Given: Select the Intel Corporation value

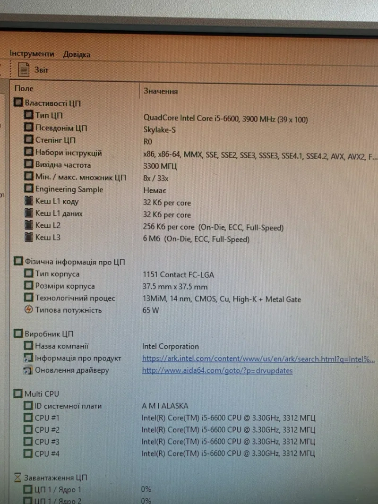Looking at the screenshot, I should pyautogui.click(x=171, y=347).
